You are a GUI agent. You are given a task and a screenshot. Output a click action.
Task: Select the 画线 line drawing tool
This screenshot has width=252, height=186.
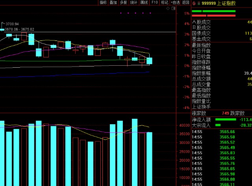pyautogui.click(x=144, y=2)
